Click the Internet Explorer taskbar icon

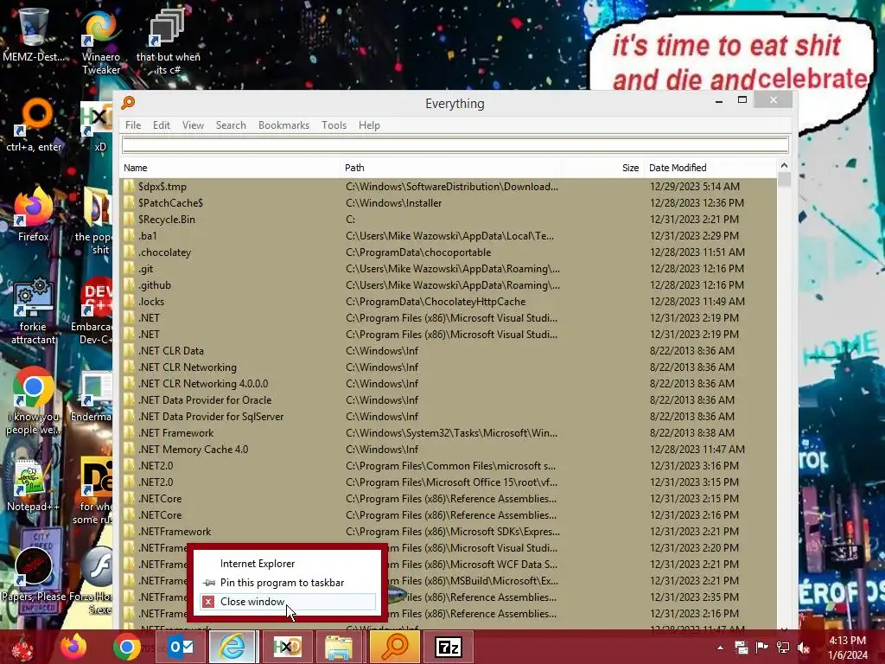pyautogui.click(x=232, y=647)
